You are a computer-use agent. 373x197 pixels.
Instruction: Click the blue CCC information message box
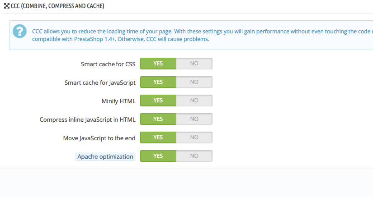(191, 35)
